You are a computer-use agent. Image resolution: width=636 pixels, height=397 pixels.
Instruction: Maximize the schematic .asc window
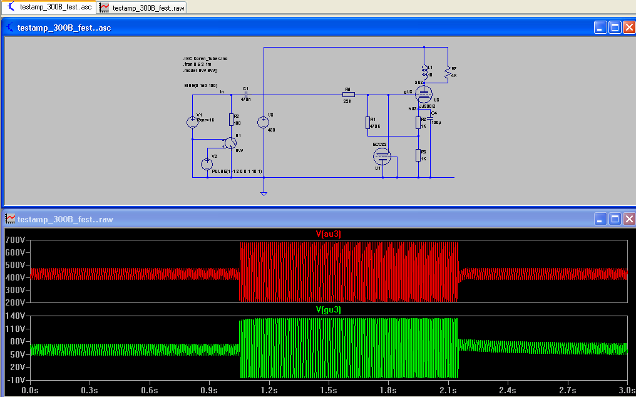pyautogui.click(x=614, y=28)
